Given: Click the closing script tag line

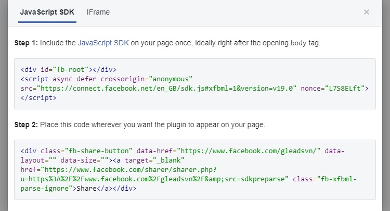Looking at the screenshot, I should 38,97.
